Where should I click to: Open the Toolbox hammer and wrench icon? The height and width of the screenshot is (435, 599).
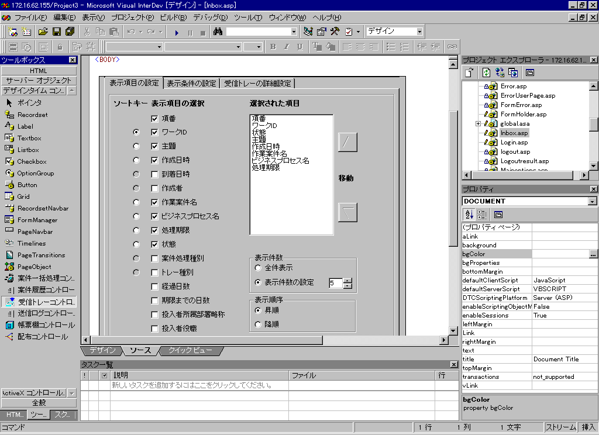tap(335, 32)
